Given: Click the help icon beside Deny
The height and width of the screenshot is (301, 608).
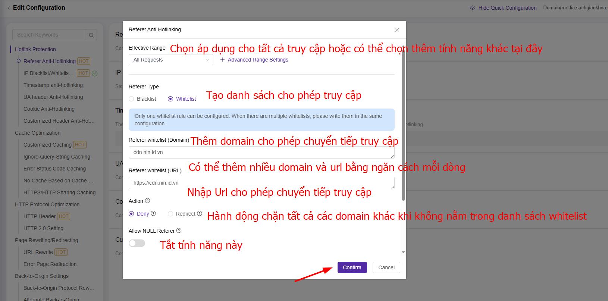Looking at the screenshot, I should coord(153,214).
